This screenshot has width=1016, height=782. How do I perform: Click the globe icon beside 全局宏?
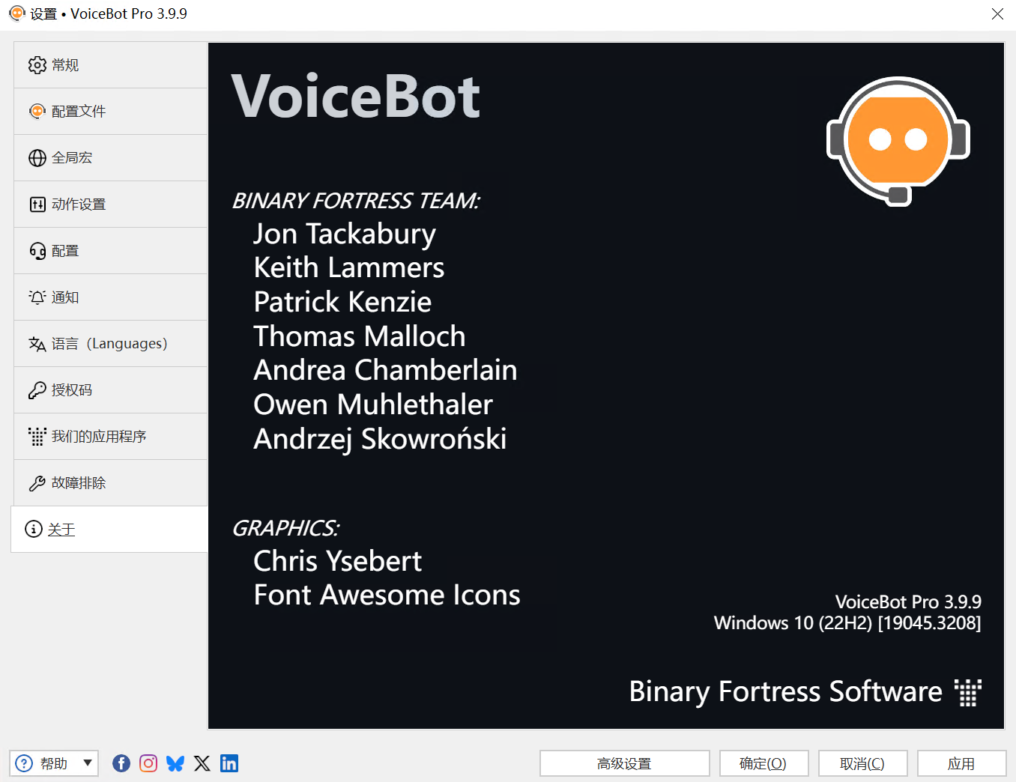[37, 158]
